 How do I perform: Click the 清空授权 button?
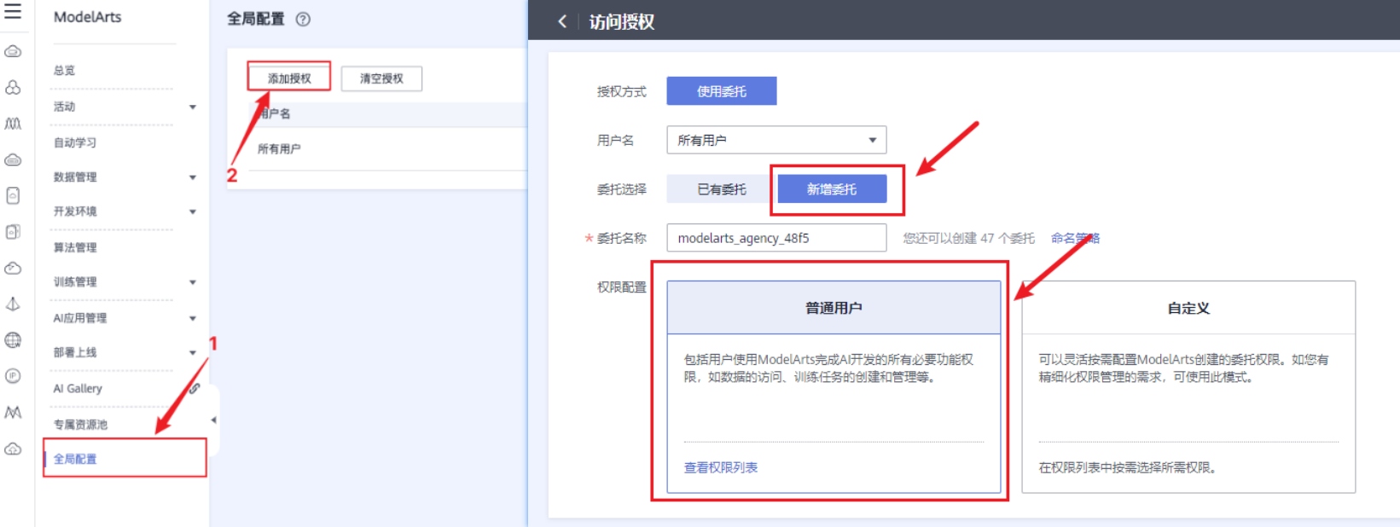pos(381,78)
